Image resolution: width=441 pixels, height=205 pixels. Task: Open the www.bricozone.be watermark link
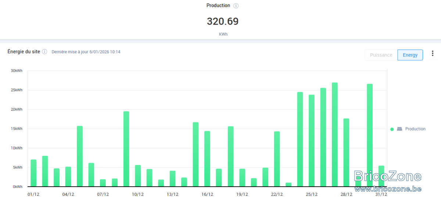click(388, 189)
